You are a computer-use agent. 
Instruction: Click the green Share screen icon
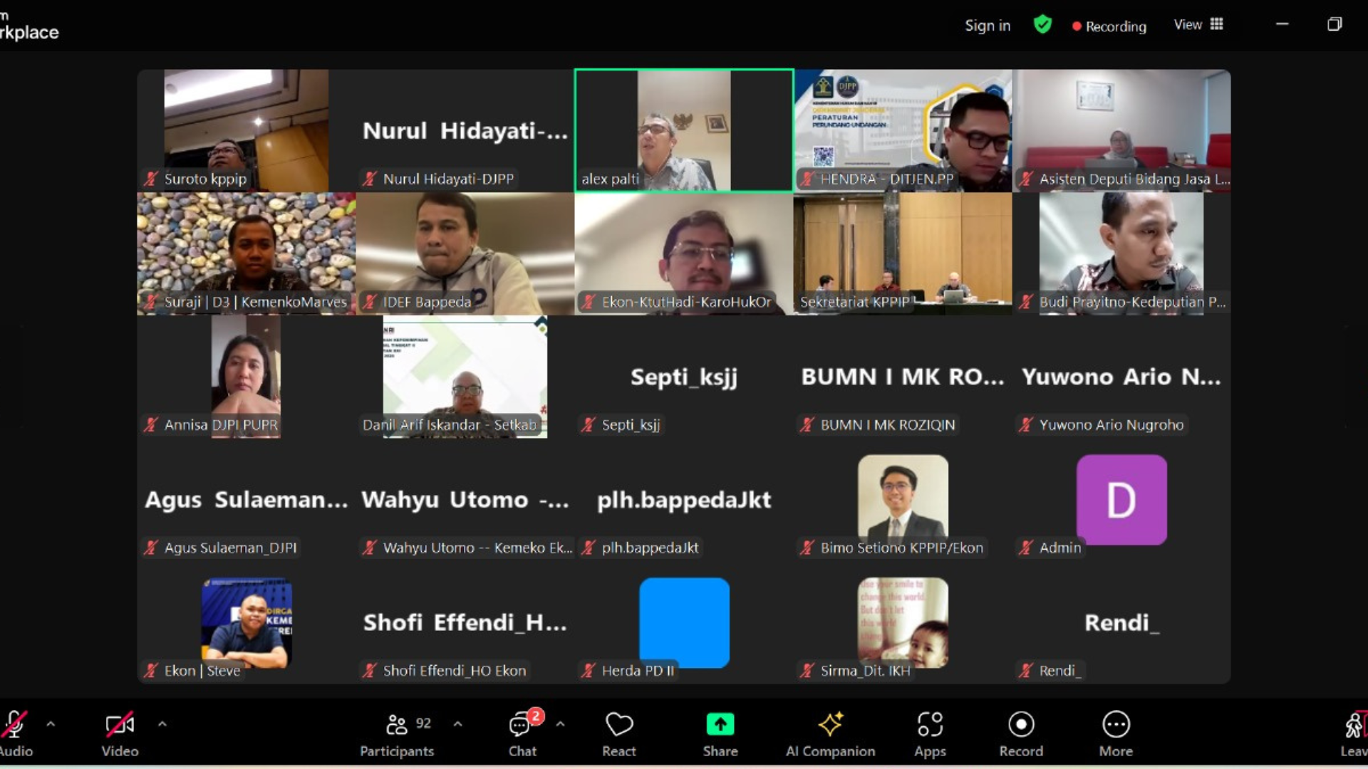(x=720, y=725)
